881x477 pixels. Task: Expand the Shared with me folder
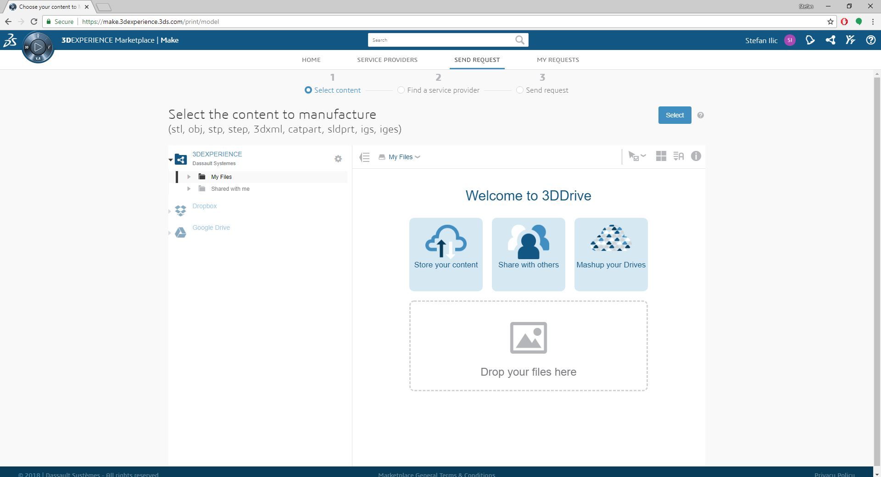coord(189,189)
